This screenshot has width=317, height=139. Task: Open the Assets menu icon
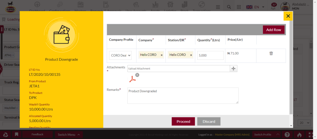155,5
